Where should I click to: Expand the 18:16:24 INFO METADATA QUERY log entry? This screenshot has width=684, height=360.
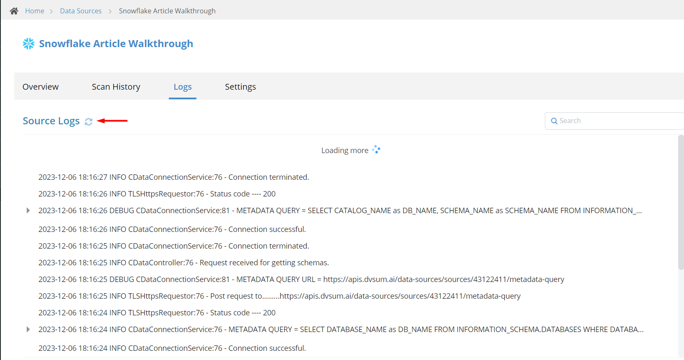tap(28, 330)
